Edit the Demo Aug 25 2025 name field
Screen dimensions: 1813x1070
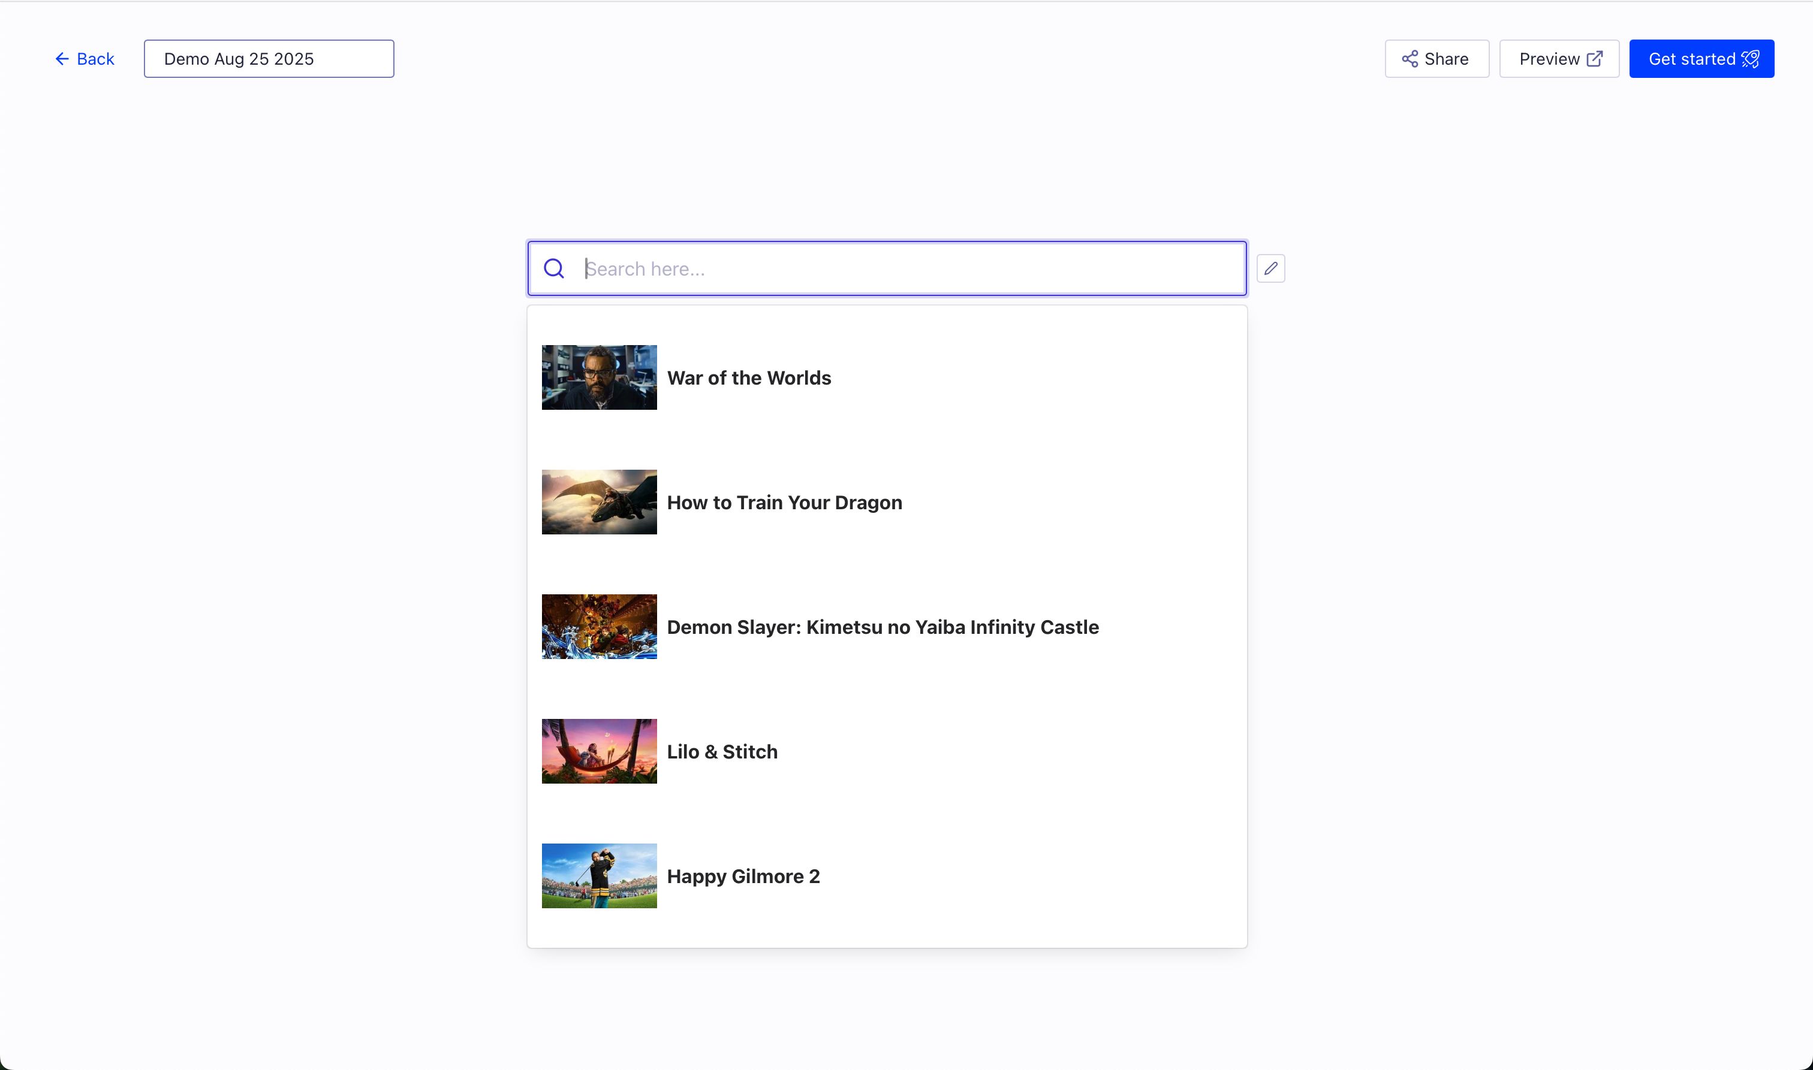pos(269,59)
